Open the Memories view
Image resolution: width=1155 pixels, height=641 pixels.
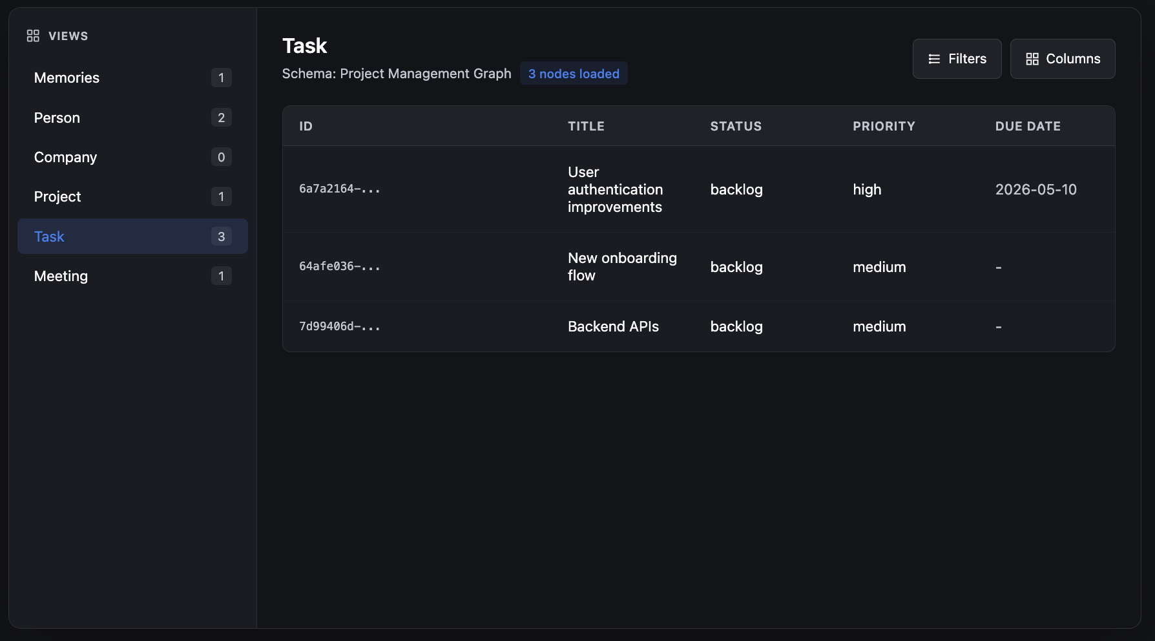pos(67,78)
